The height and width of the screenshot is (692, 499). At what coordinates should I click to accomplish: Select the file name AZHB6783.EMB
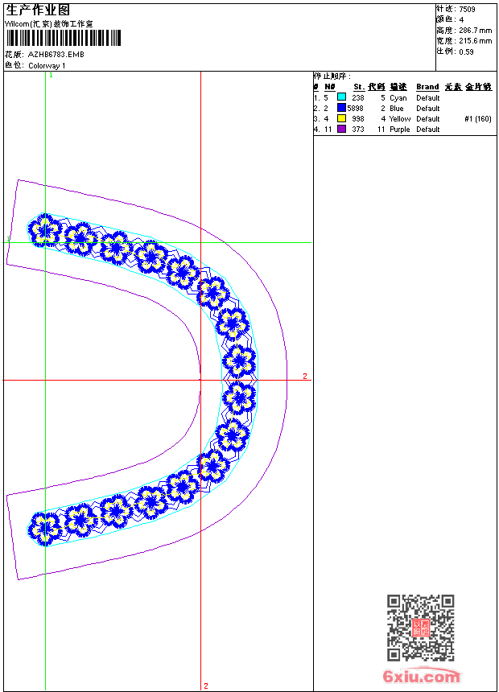click(x=56, y=55)
